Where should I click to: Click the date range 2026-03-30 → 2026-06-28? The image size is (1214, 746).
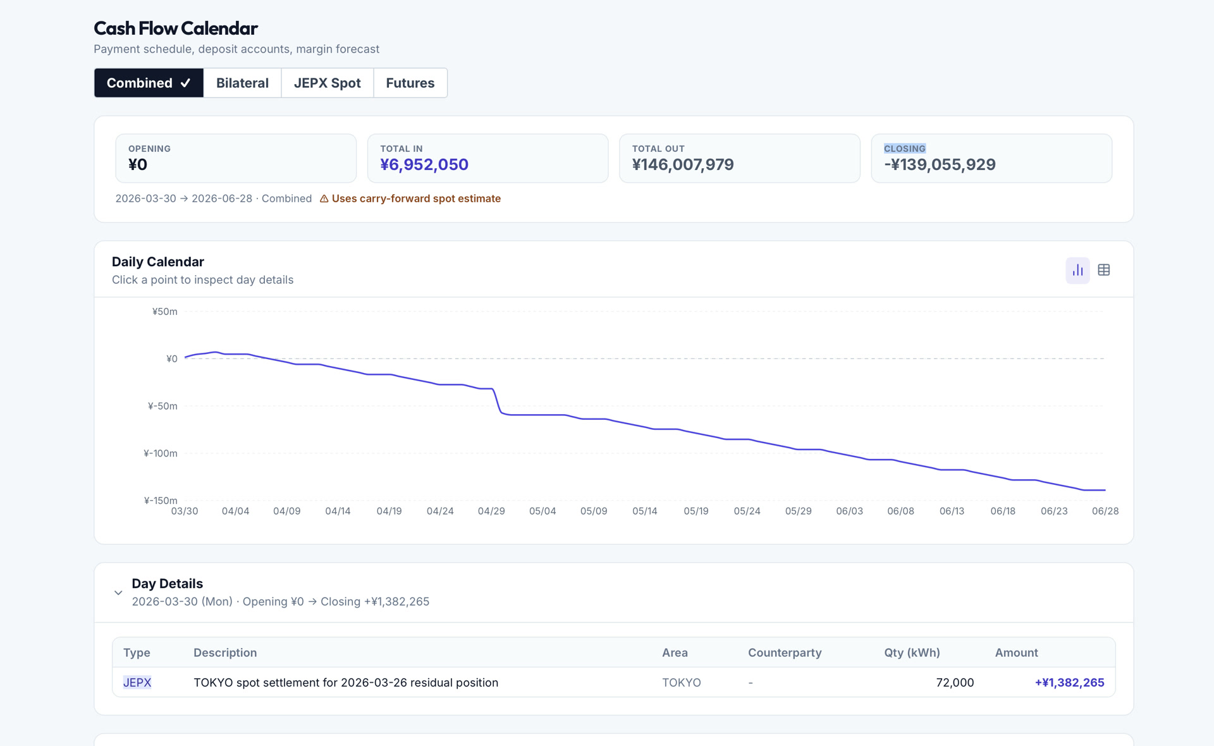(183, 199)
